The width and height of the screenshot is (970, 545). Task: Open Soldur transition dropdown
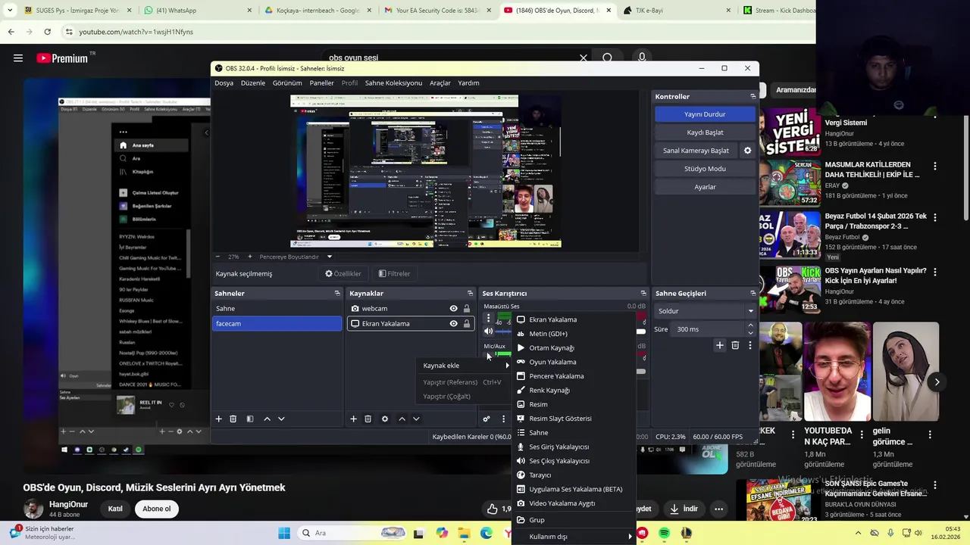[705, 311]
